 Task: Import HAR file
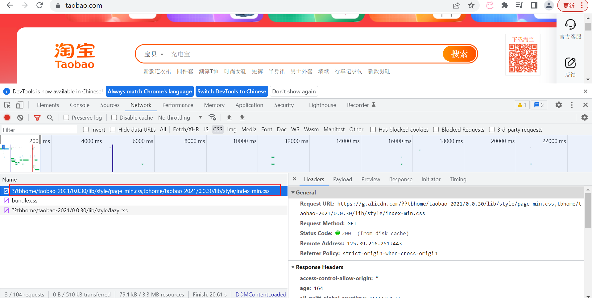(x=229, y=117)
